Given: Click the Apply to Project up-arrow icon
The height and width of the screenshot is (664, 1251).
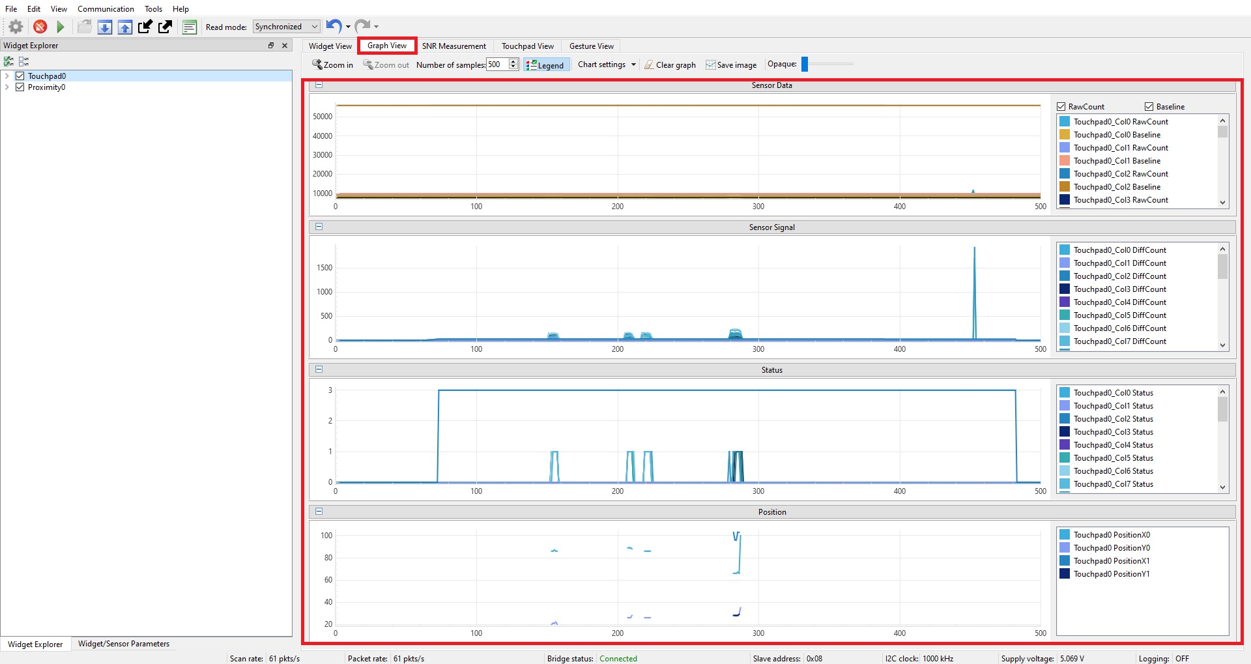Looking at the screenshot, I should pyautogui.click(x=125, y=27).
